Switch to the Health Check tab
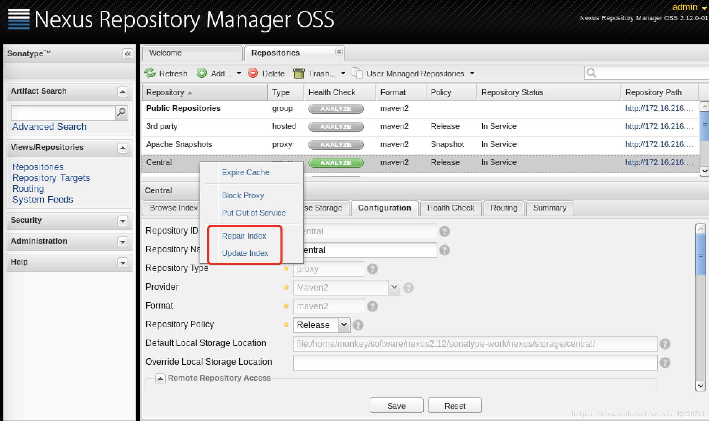The image size is (709, 421). coord(451,208)
